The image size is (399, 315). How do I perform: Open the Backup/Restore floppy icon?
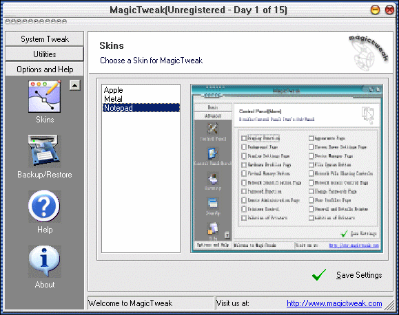(45, 151)
